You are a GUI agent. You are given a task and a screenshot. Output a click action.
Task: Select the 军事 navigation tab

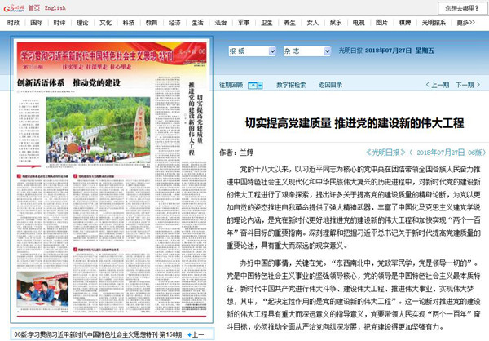pos(243,23)
